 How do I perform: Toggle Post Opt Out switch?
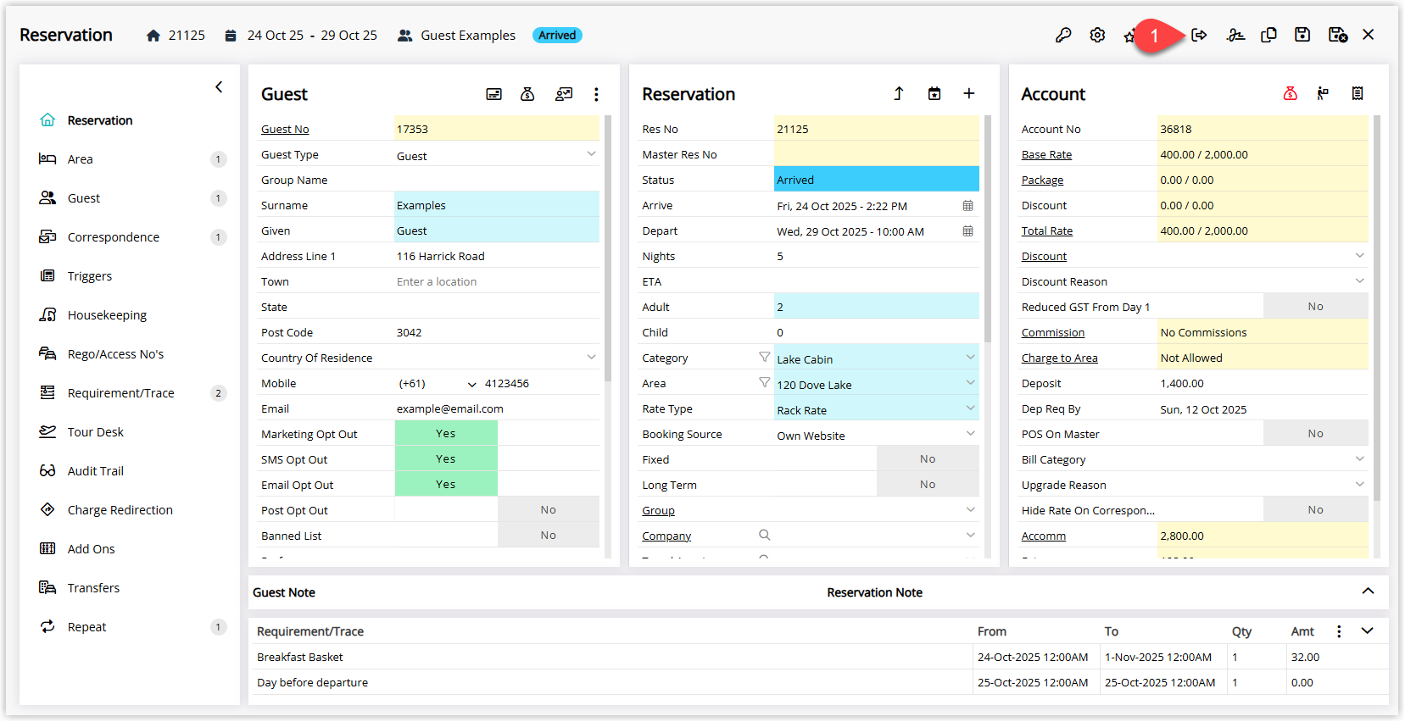548,509
